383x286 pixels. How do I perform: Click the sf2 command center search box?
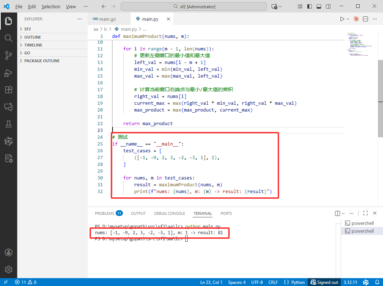(x=194, y=6)
